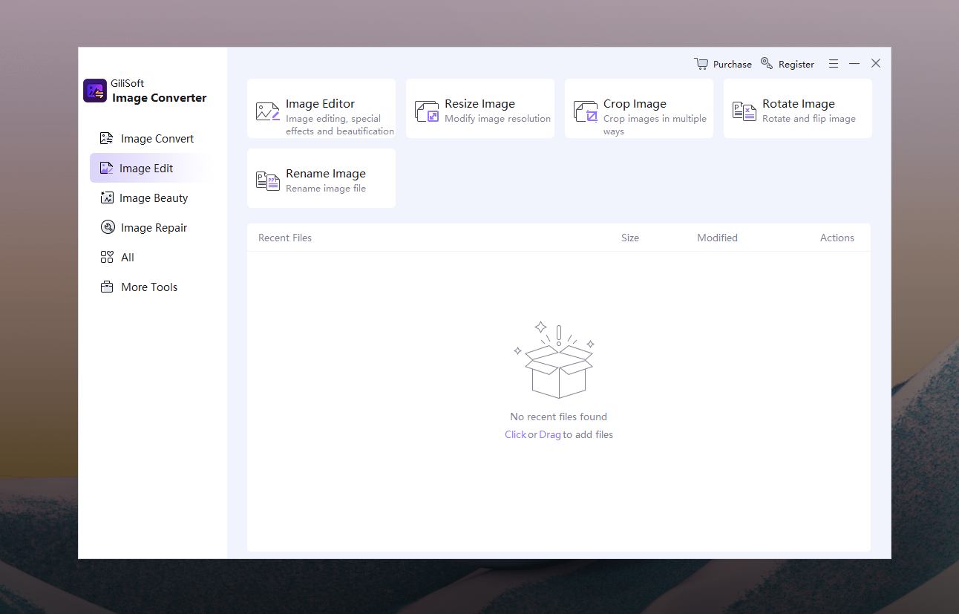Click the Register key icon
Viewport: 959px width, 614px height.
767,64
